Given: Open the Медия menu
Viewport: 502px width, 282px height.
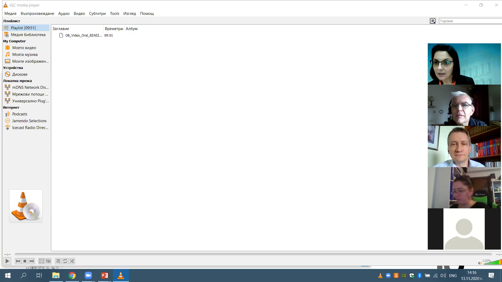Looking at the screenshot, I should (x=10, y=14).
